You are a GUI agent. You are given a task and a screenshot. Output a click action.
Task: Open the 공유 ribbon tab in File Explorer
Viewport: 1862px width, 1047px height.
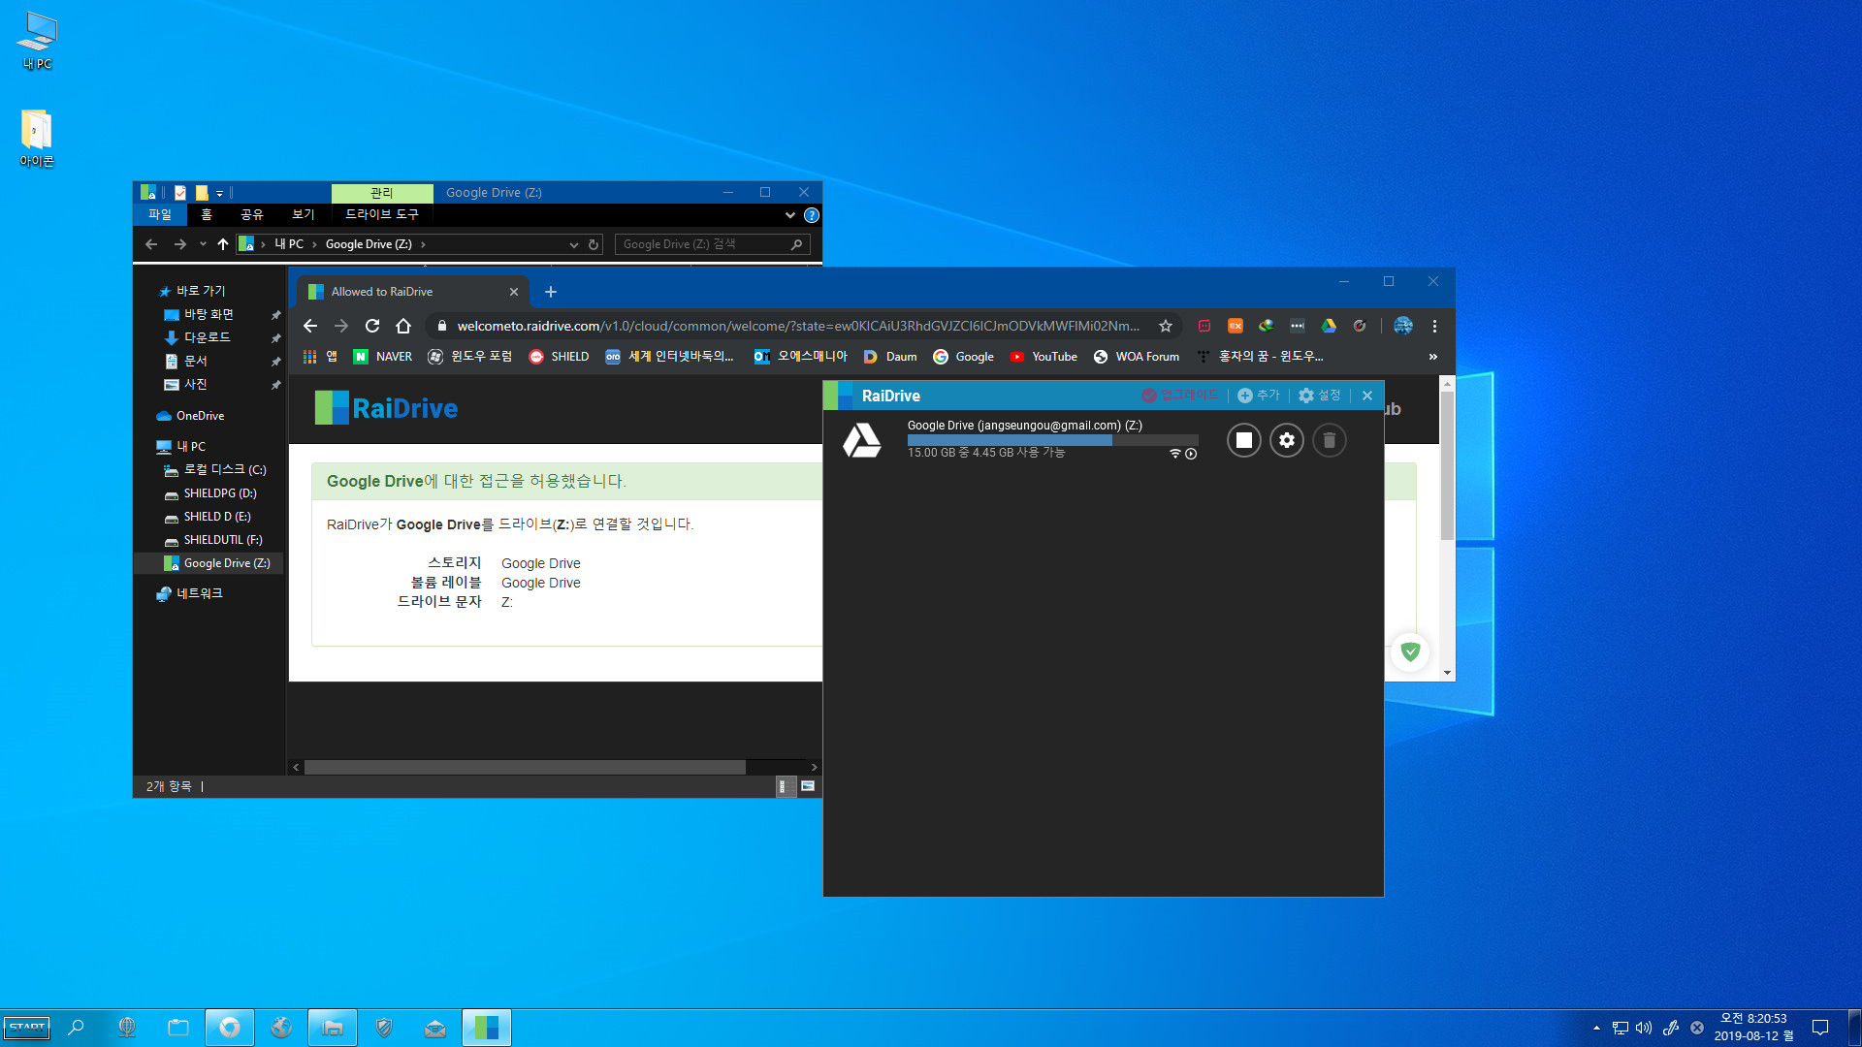tap(252, 214)
